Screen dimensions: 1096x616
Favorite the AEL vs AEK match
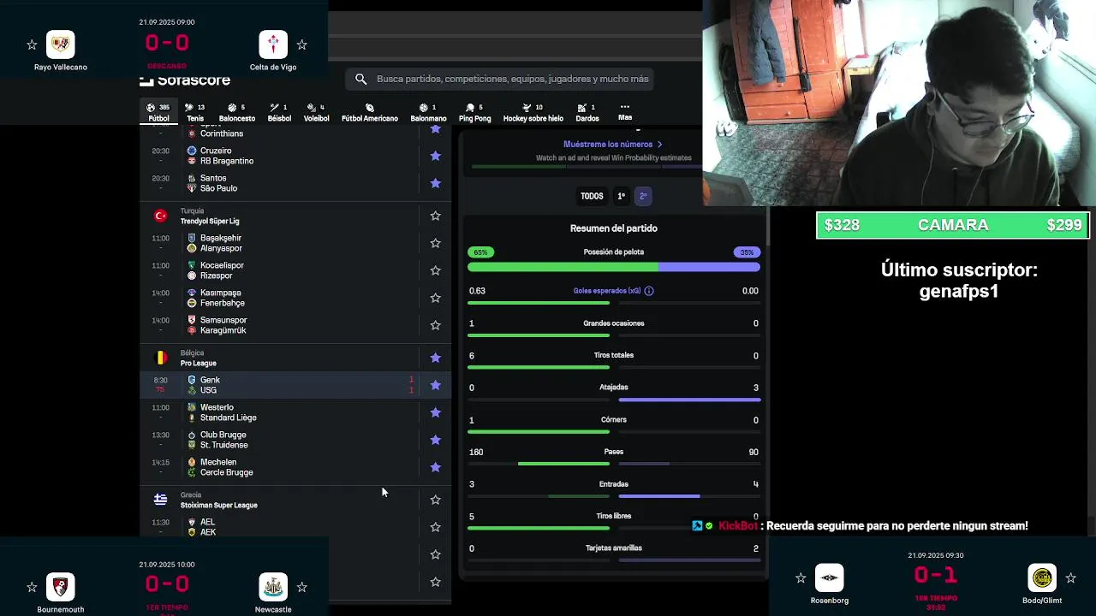point(435,527)
